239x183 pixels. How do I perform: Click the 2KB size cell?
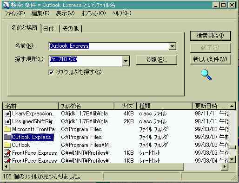point(129,121)
